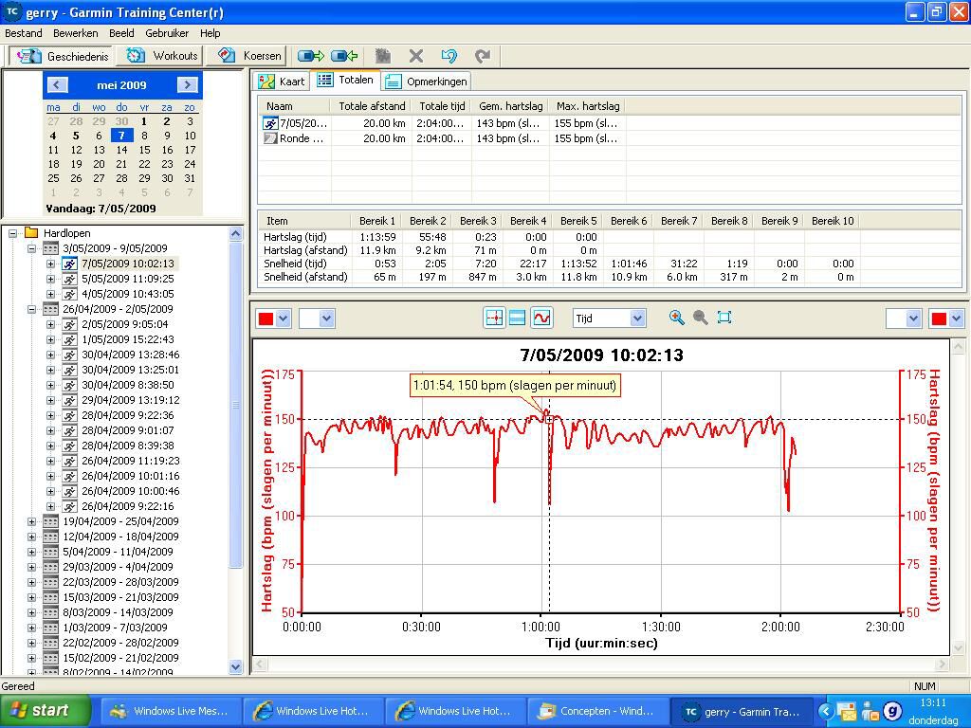Click the Ronde row in totals table

pos(444,138)
